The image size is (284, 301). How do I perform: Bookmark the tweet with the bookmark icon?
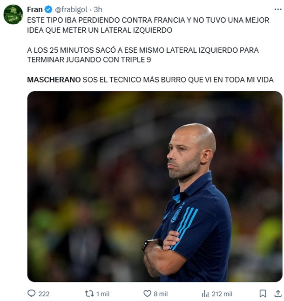pos(263,294)
